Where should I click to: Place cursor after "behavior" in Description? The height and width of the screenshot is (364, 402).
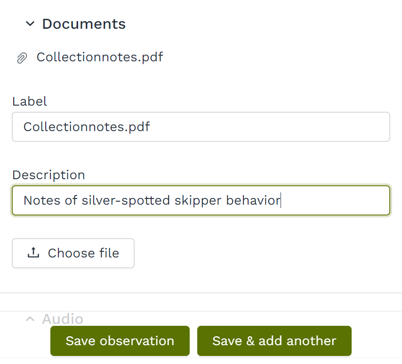281,200
